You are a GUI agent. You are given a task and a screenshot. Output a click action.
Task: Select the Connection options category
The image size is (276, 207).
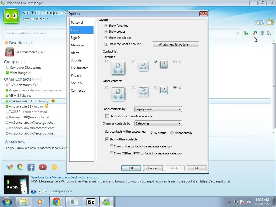pos(81,91)
